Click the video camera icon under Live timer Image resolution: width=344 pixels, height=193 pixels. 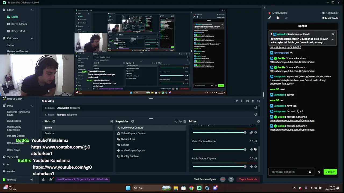[278, 18]
